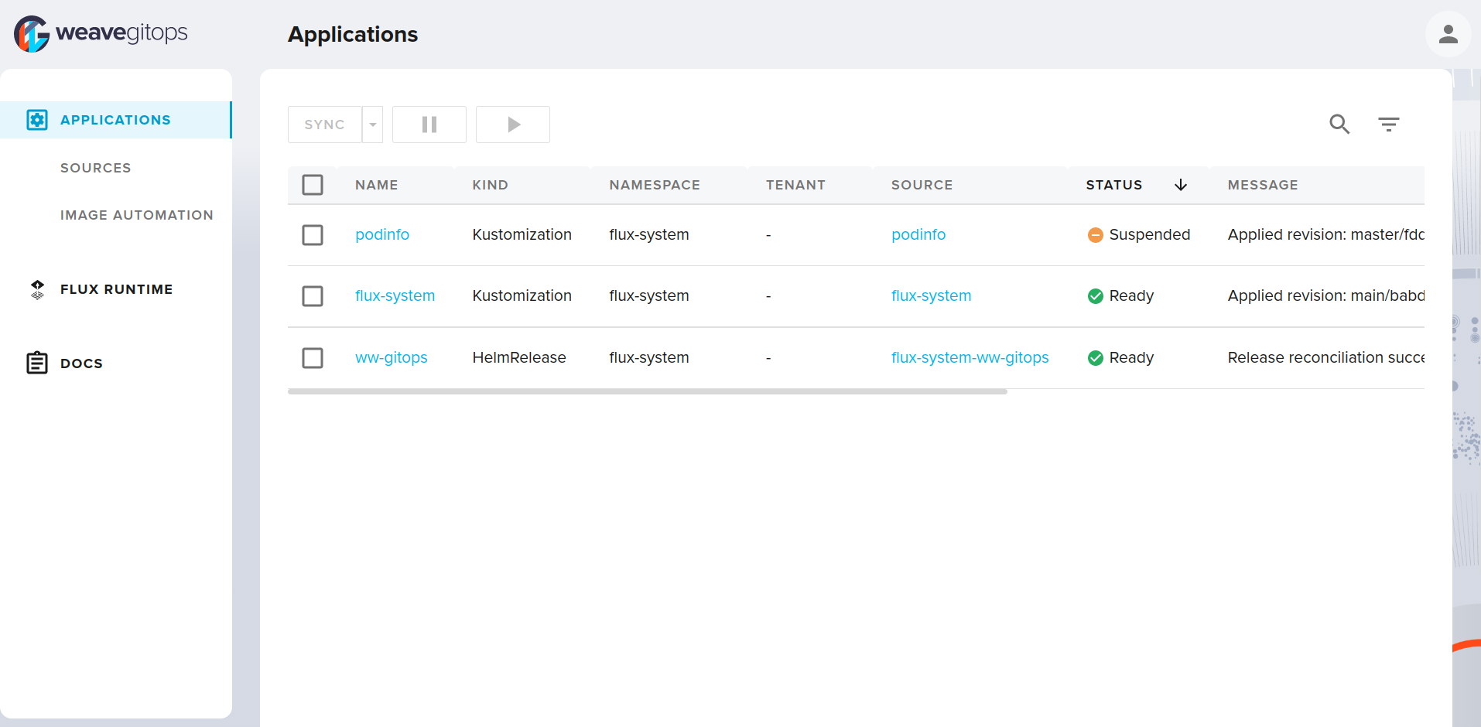Click the Docs clipboard icon
Viewport: 1481px width, 727px height.
pos(37,363)
